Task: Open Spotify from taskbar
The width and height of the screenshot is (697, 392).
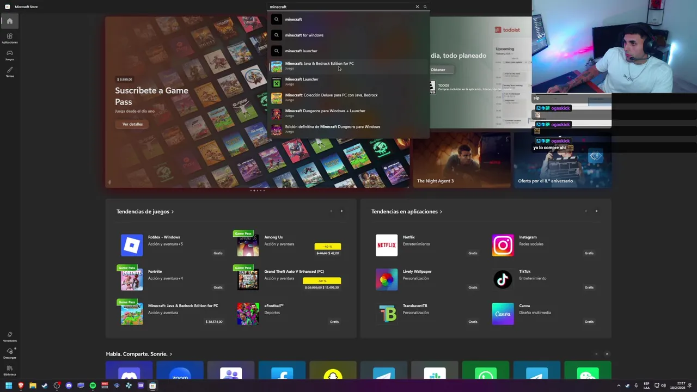Action: (93, 385)
